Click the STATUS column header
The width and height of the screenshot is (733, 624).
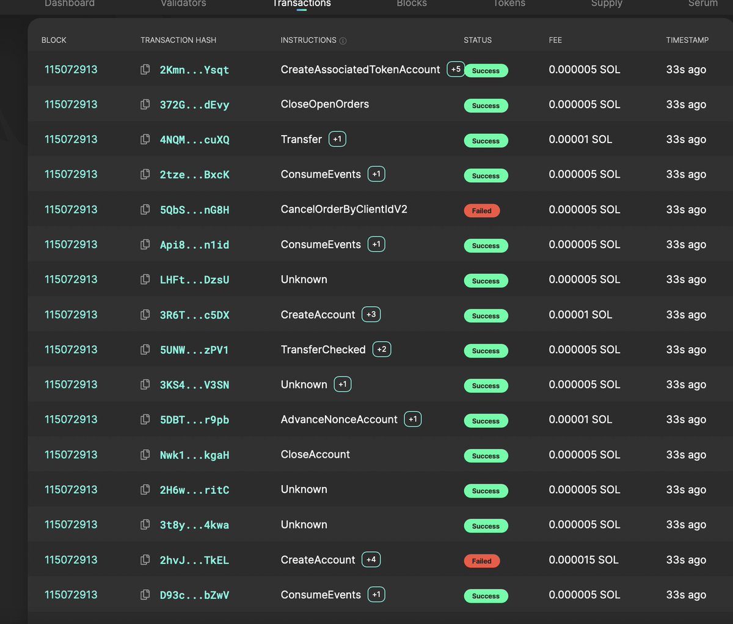click(478, 40)
